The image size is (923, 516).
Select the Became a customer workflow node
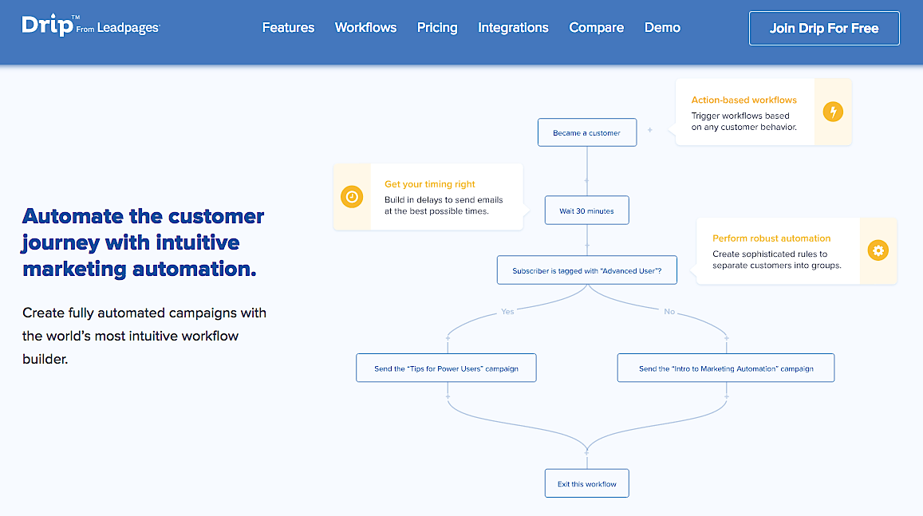tap(587, 132)
